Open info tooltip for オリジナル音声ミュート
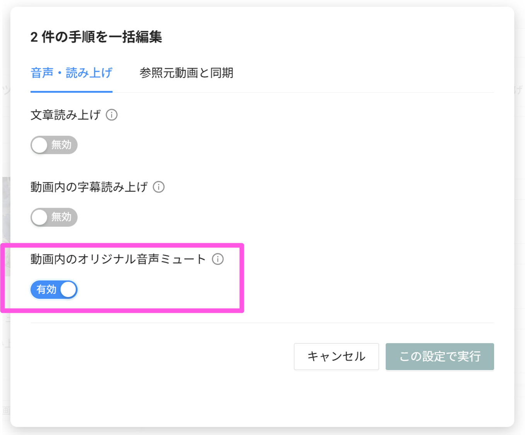525x435 pixels. coord(218,259)
